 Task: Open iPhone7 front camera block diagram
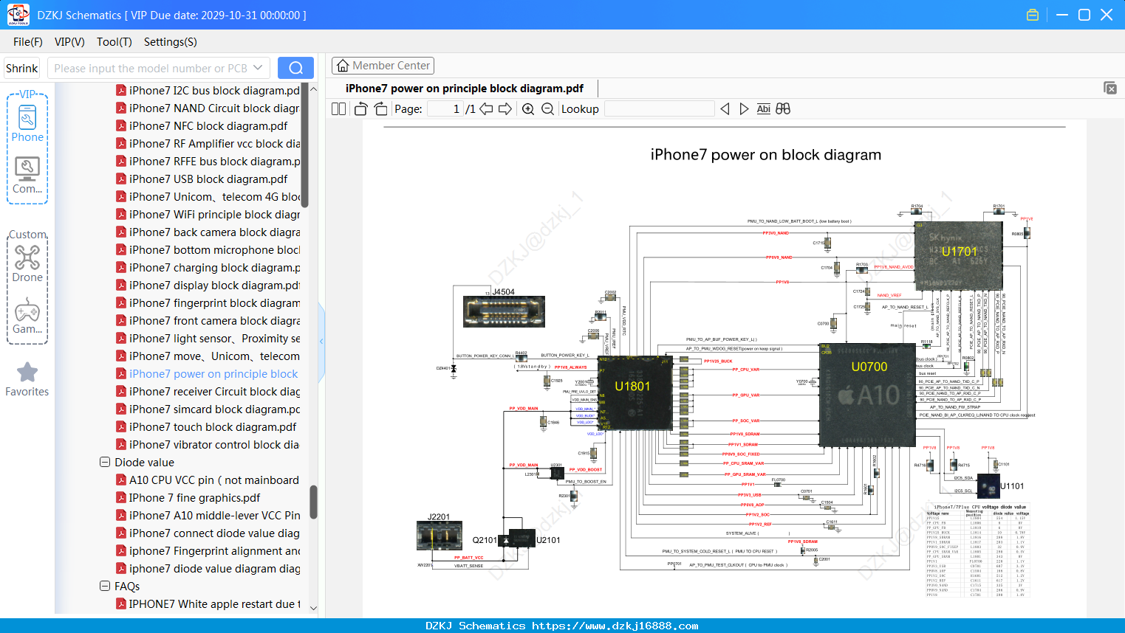coord(208,321)
